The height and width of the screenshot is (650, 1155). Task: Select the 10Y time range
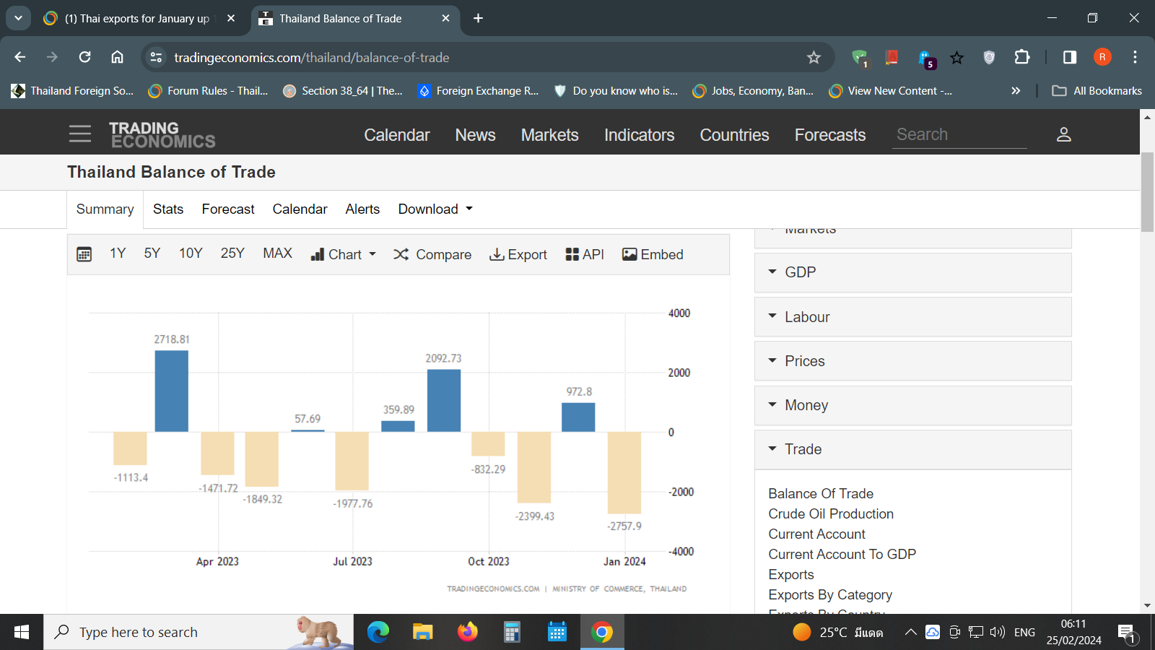tap(191, 253)
